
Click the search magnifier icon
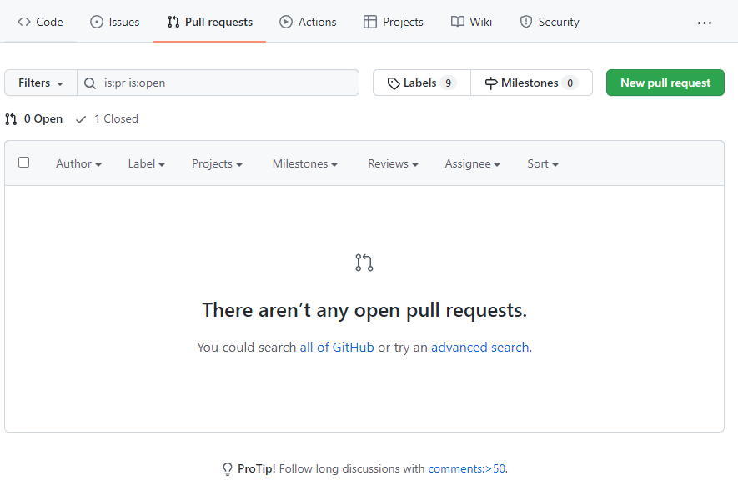pos(90,83)
